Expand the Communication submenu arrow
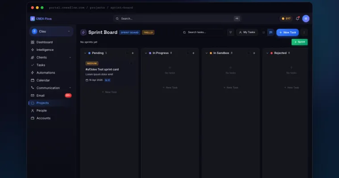This screenshot has height=178, width=339. click(x=70, y=88)
